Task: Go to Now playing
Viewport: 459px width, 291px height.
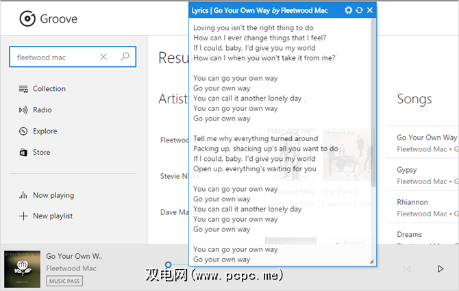Action: click(x=53, y=195)
